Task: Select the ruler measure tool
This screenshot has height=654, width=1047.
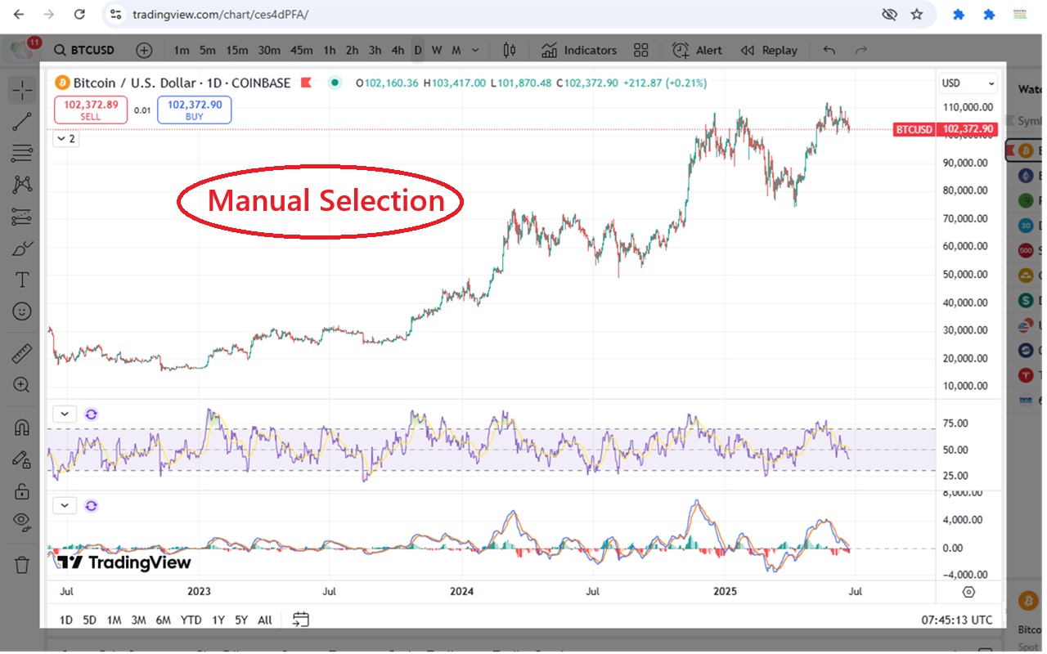Action: (21, 353)
